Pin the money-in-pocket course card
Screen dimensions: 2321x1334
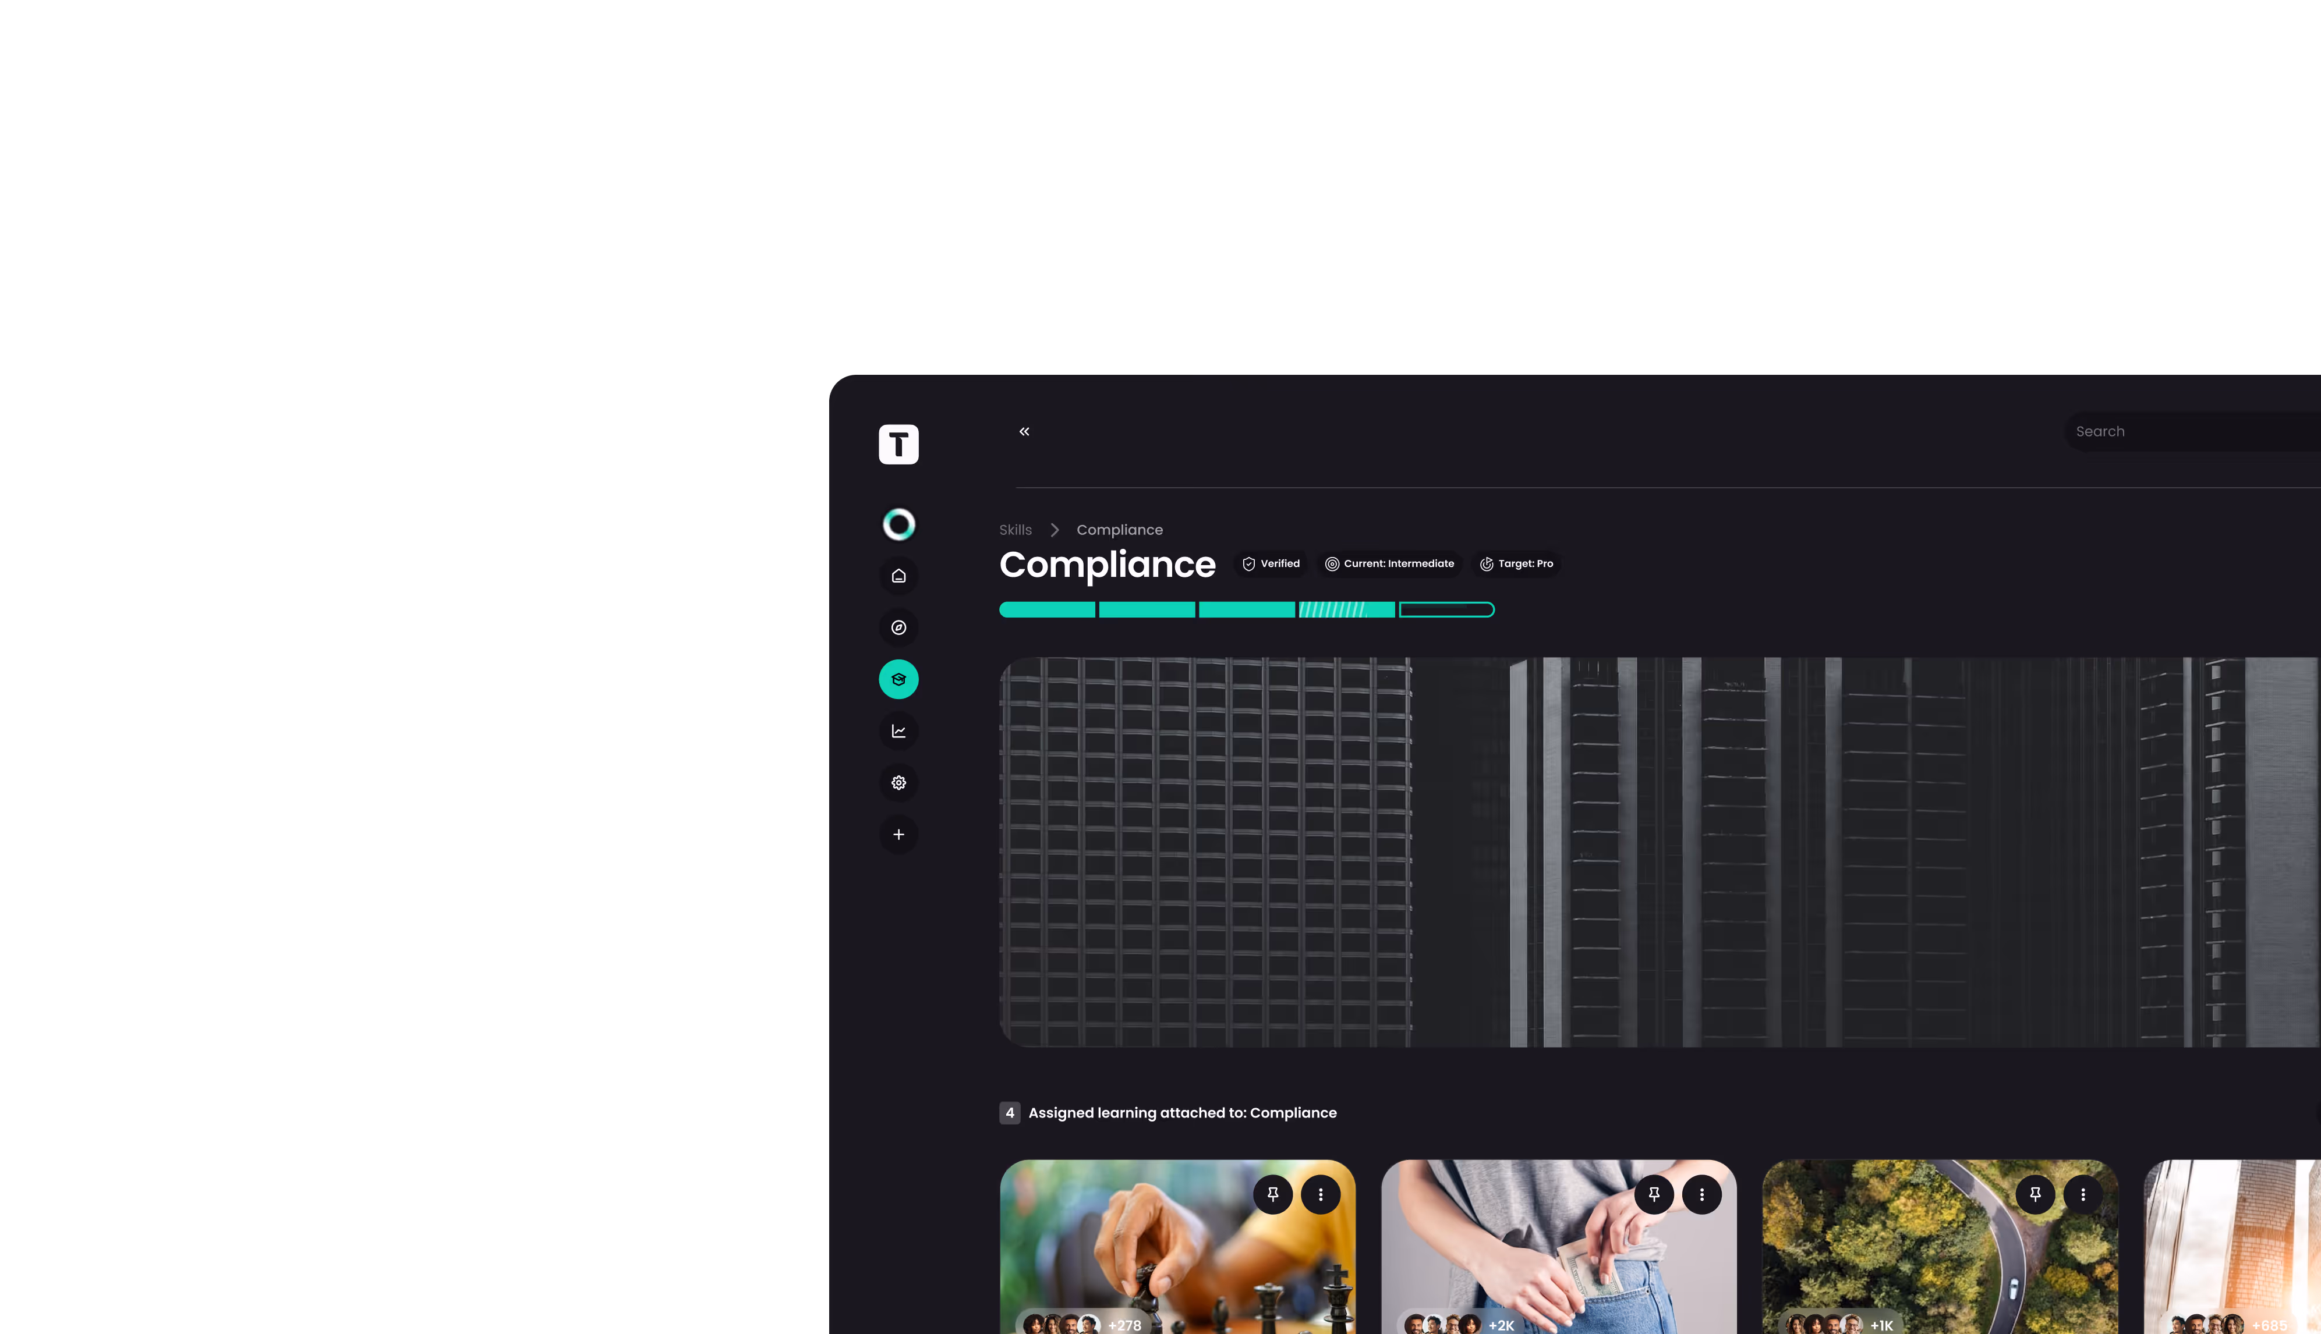pos(1654,1195)
